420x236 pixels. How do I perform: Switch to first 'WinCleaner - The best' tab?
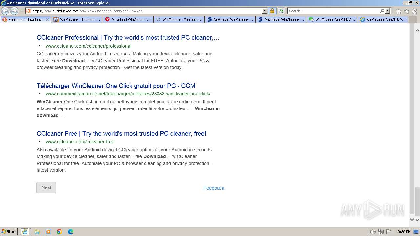[x=77, y=20]
